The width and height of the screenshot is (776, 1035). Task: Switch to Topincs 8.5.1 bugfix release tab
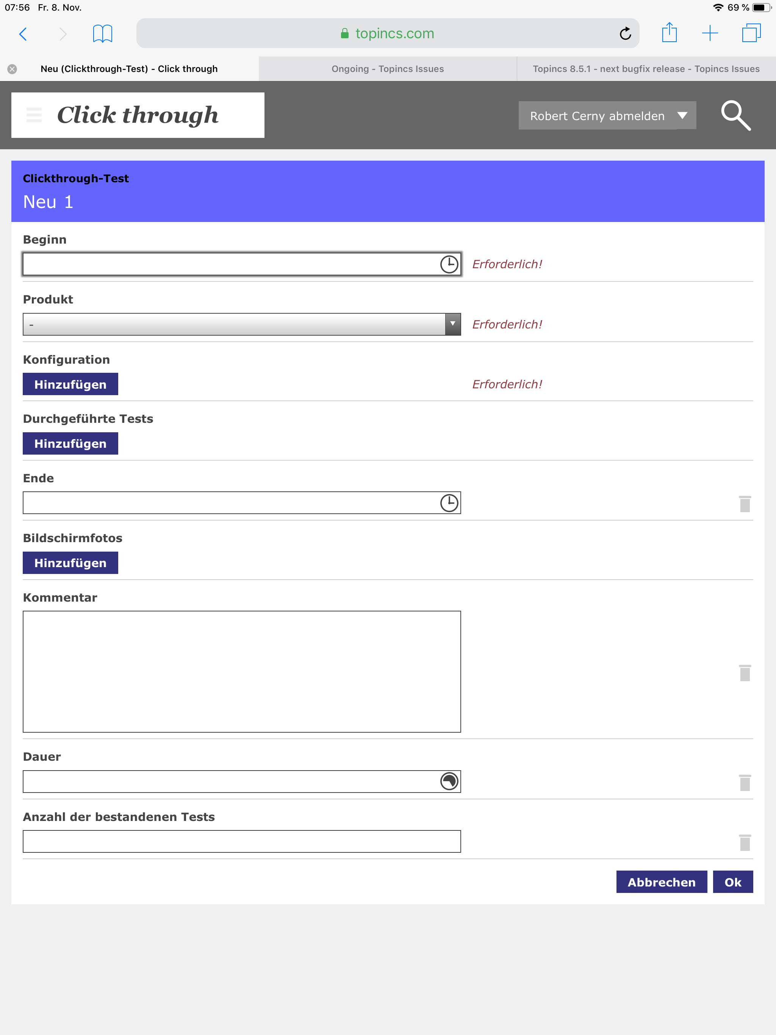click(x=646, y=69)
